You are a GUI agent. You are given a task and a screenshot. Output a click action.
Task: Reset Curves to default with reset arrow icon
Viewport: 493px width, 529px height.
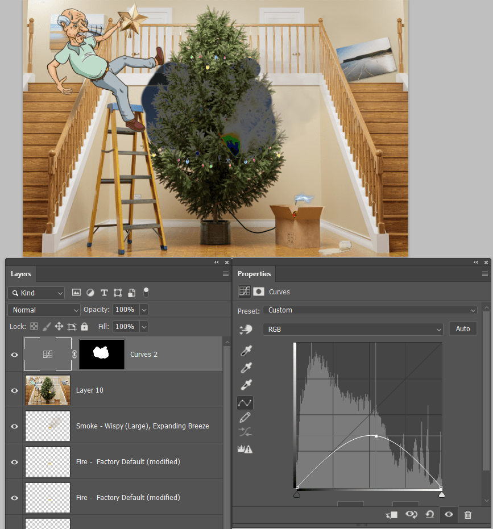click(430, 515)
